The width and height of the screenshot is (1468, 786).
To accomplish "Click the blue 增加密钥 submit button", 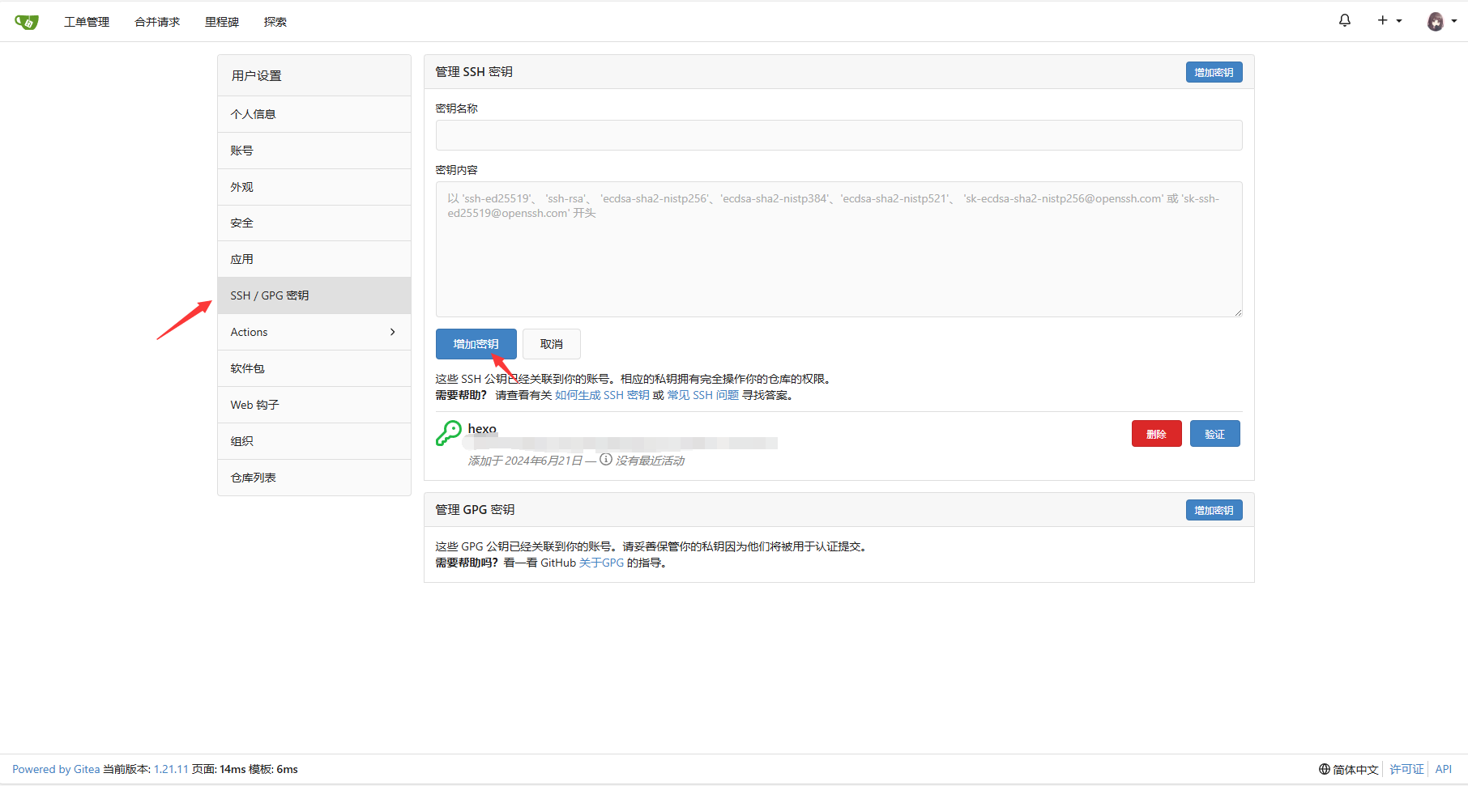I will click(476, 344).
